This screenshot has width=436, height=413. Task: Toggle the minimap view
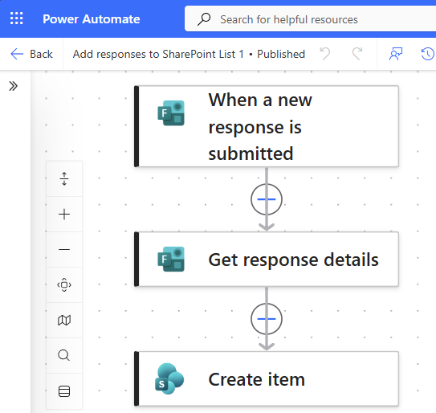click(x=64, y=320)
